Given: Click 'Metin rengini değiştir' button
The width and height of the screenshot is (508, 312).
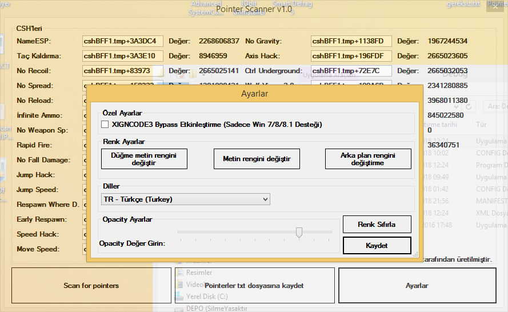Looking at the screenshot, I should tap(257, 159).
